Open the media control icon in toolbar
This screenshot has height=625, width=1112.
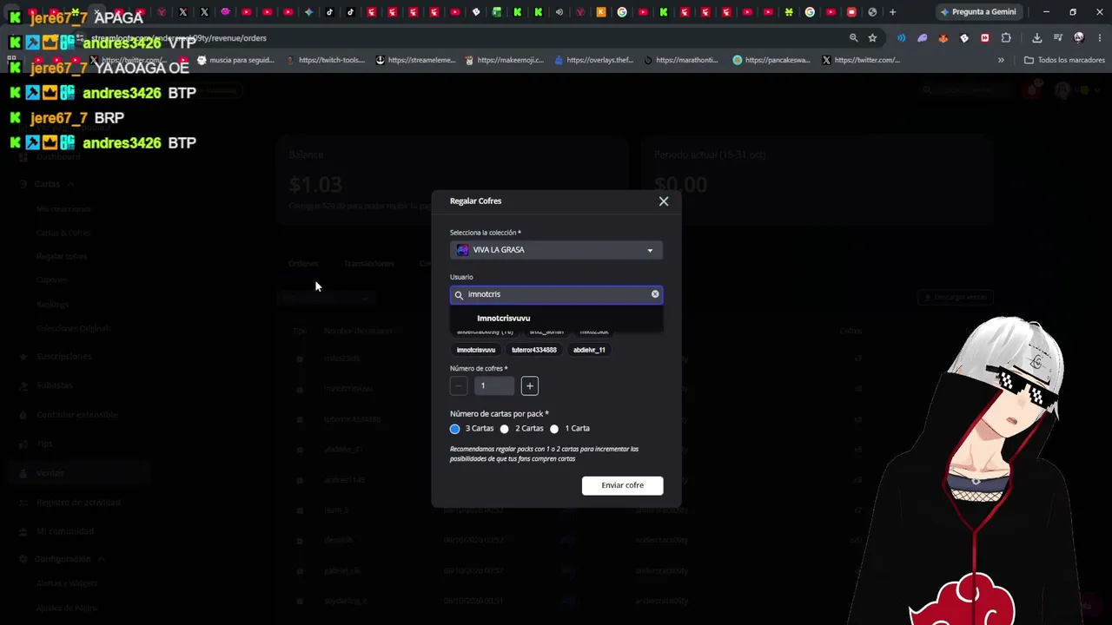pyautogui.click(x=1058, y=38)
